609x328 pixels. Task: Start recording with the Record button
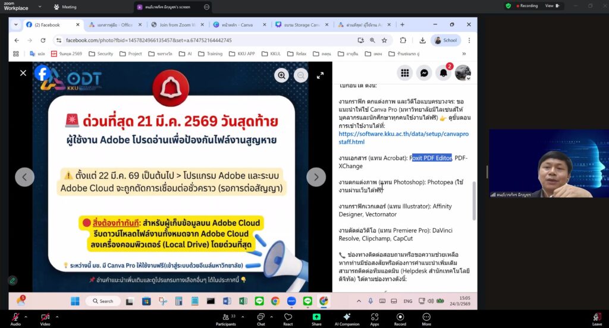pos(400,317)
